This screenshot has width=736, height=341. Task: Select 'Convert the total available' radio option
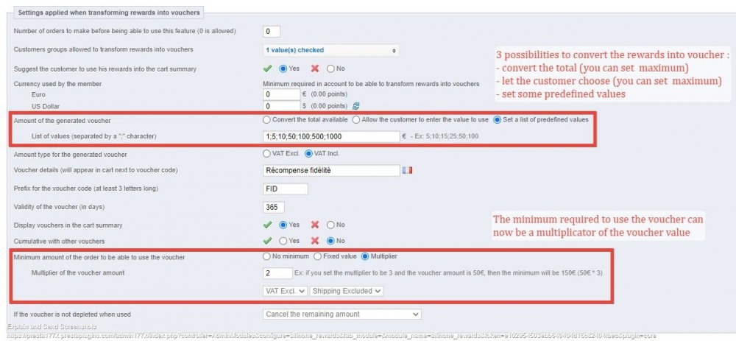point(267,120)
